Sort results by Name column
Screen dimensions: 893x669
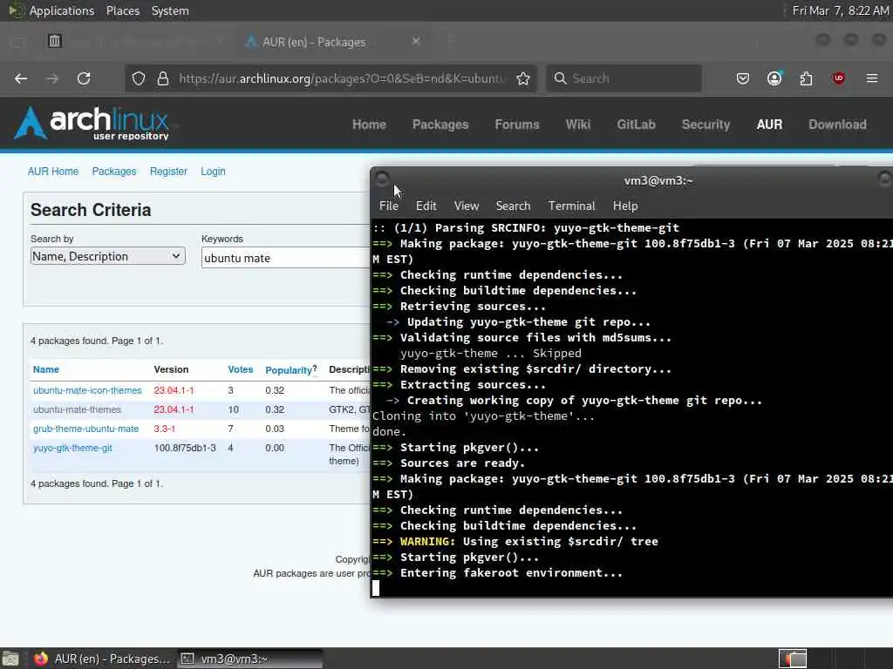pyautogui.click(x=46, y=369)
